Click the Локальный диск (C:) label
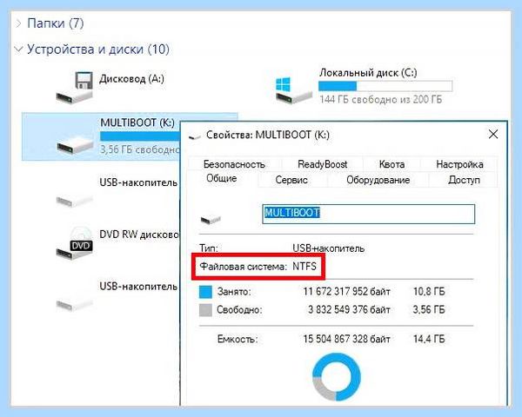Screen dimensions: 522x417 (368, 72)
